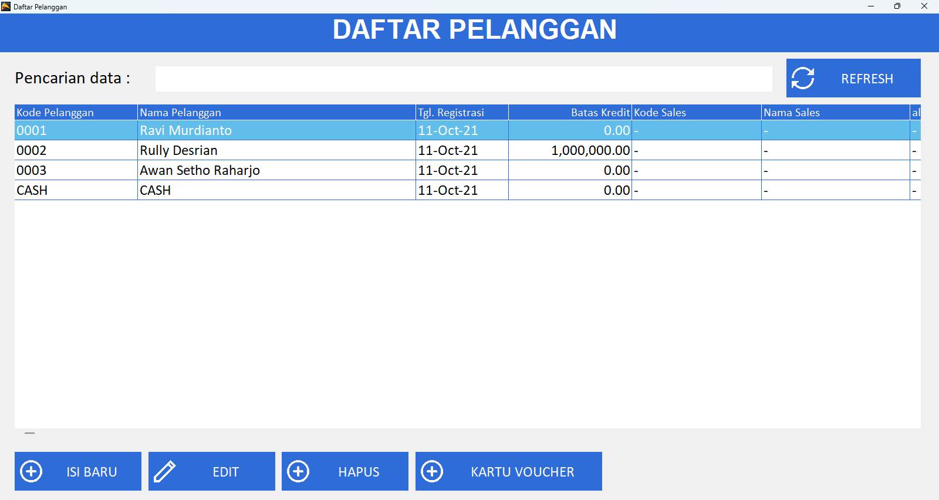Click the refresh arrows icon
This screenshot has height=500, width=939.
point(803,78)
